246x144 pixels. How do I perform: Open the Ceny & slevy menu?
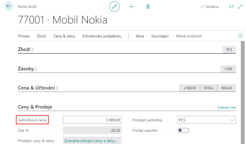click(x=64, y=36)
